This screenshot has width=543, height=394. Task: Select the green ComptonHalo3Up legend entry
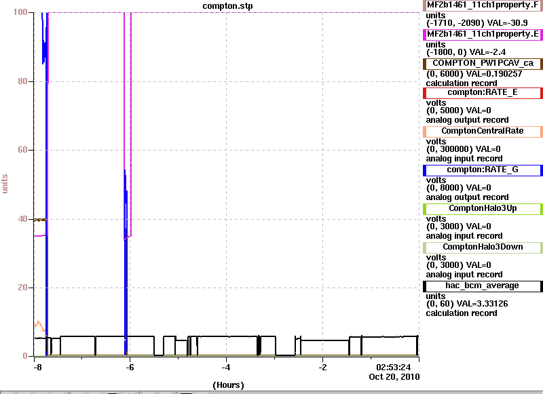click(x=483, y=209)
